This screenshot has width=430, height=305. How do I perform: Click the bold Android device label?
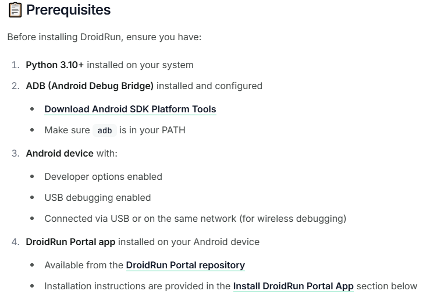point(59,153)
